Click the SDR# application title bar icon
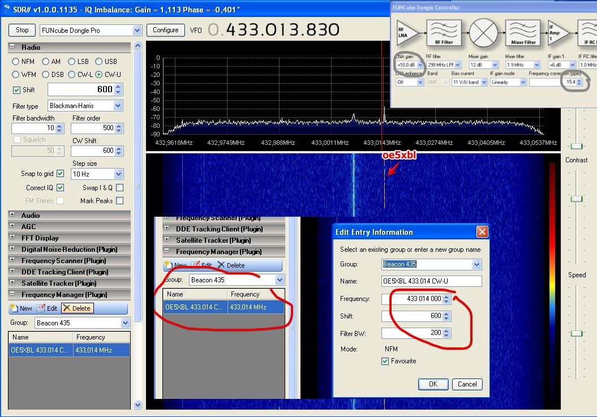This screenshot has width=597, height=417. tap(6, 9)
